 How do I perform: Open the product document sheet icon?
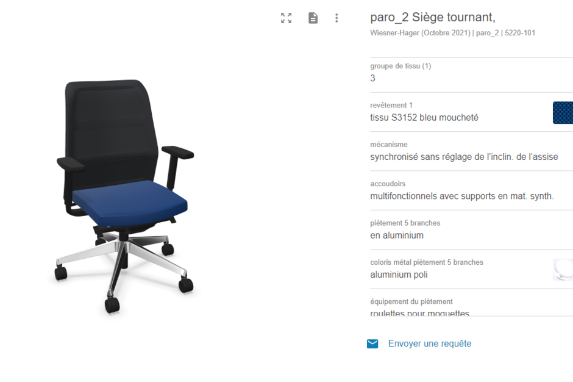pyautogui.click(x=313, y=18)
